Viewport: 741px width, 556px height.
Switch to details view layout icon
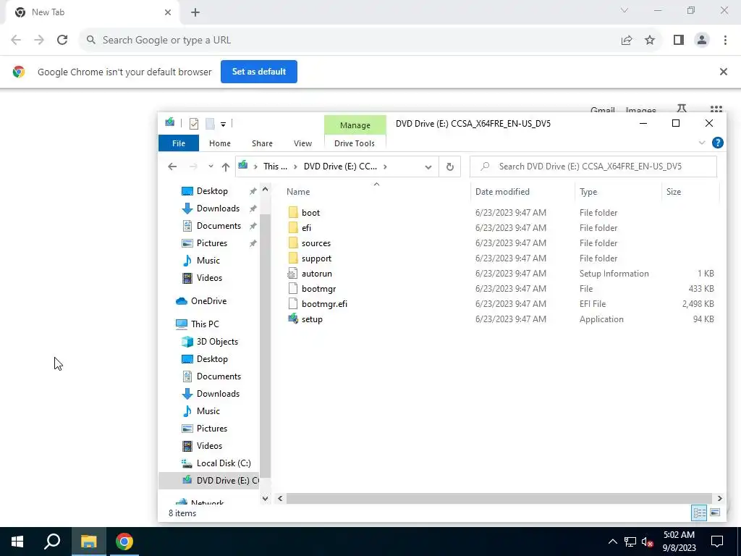tap(699, 513)
